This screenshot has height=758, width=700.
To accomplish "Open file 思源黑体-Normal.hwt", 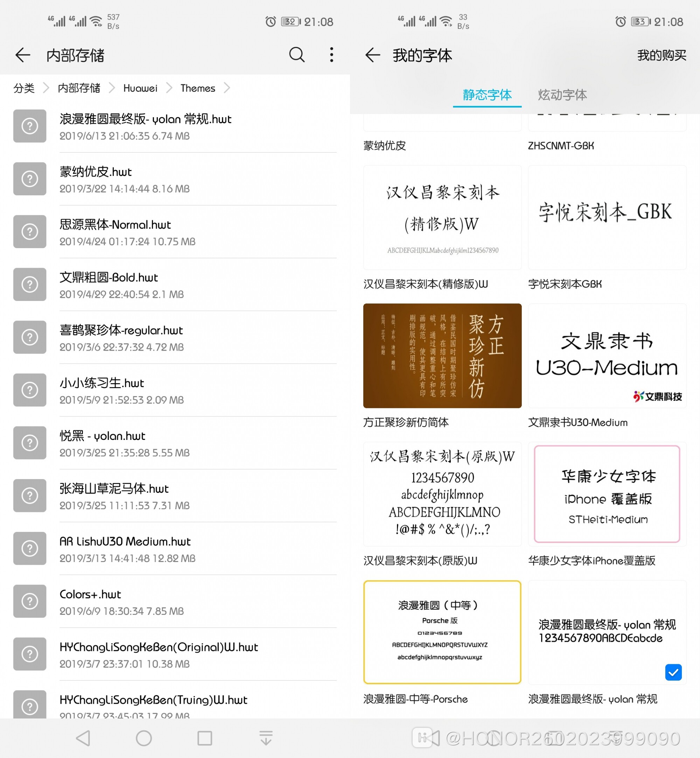I will click(175, 232).
